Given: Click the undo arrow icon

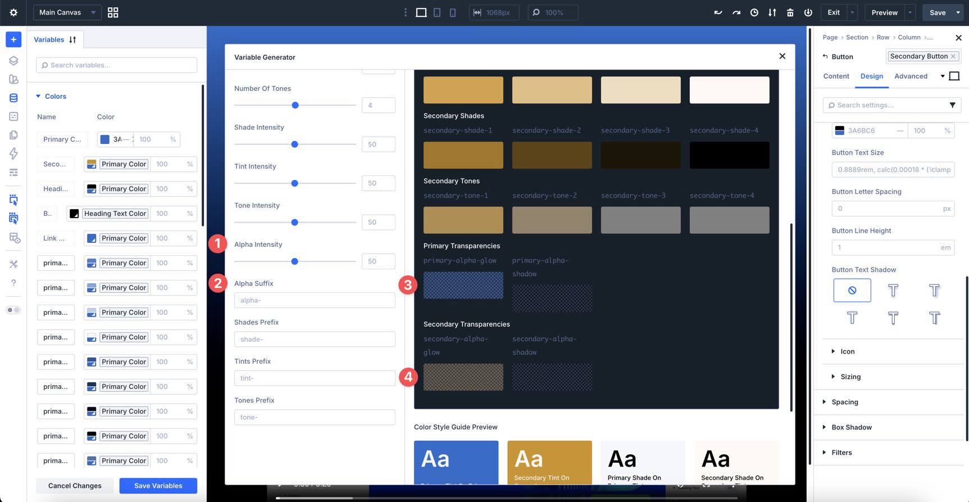Looking at the screenshot, I should pos(718,12).
